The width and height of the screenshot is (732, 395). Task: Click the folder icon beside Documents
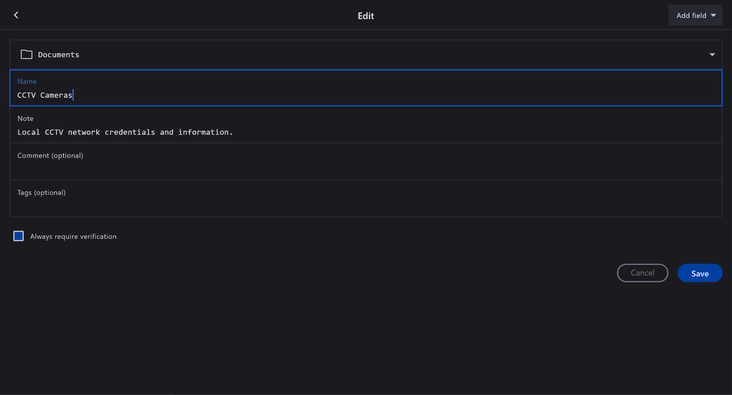pyautogui.click(x=26, y=54)
